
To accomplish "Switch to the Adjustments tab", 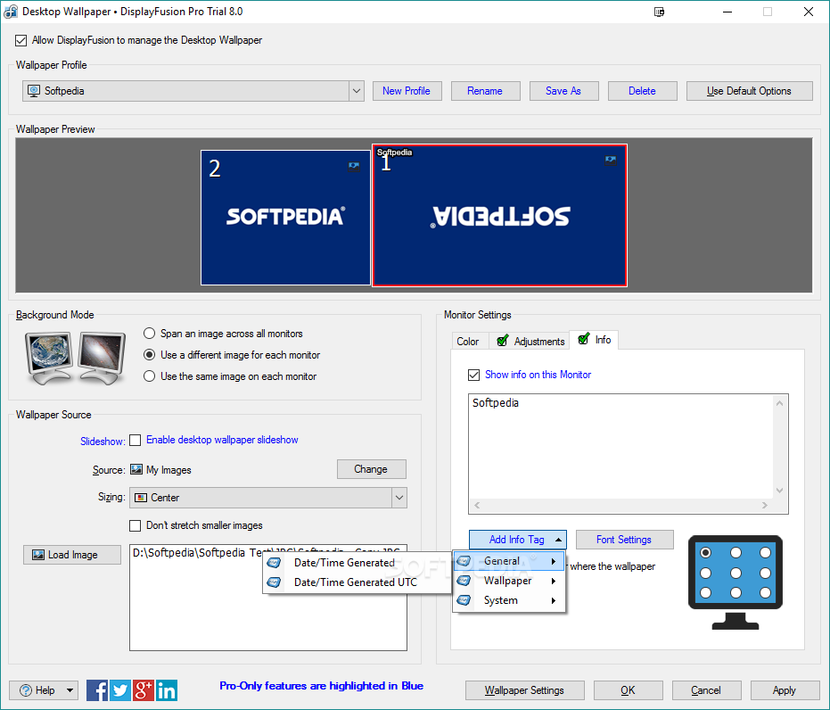I will 530,342.
